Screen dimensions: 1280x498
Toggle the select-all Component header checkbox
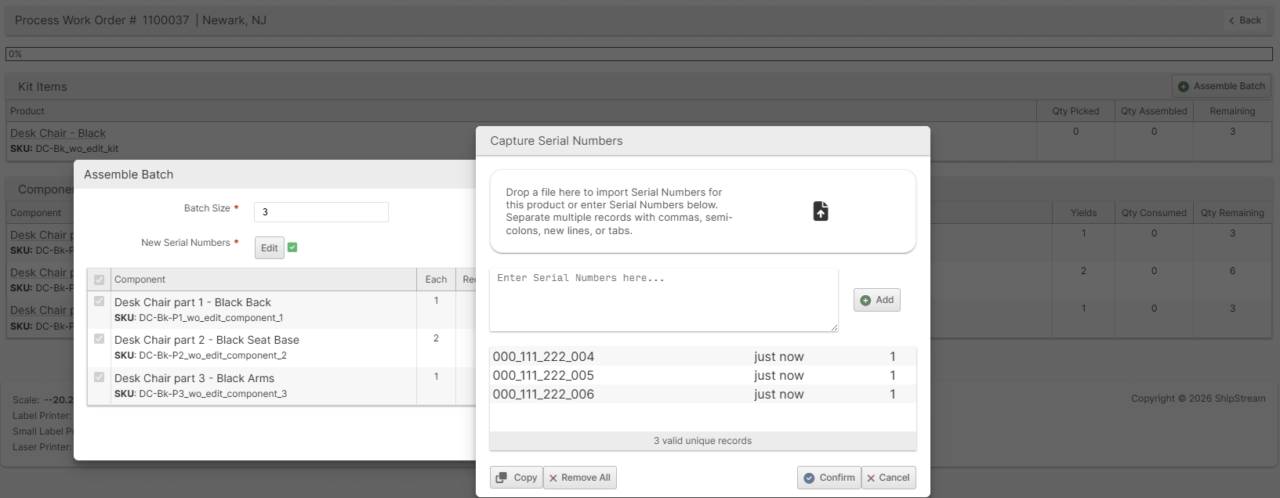[x=100, y=280]
